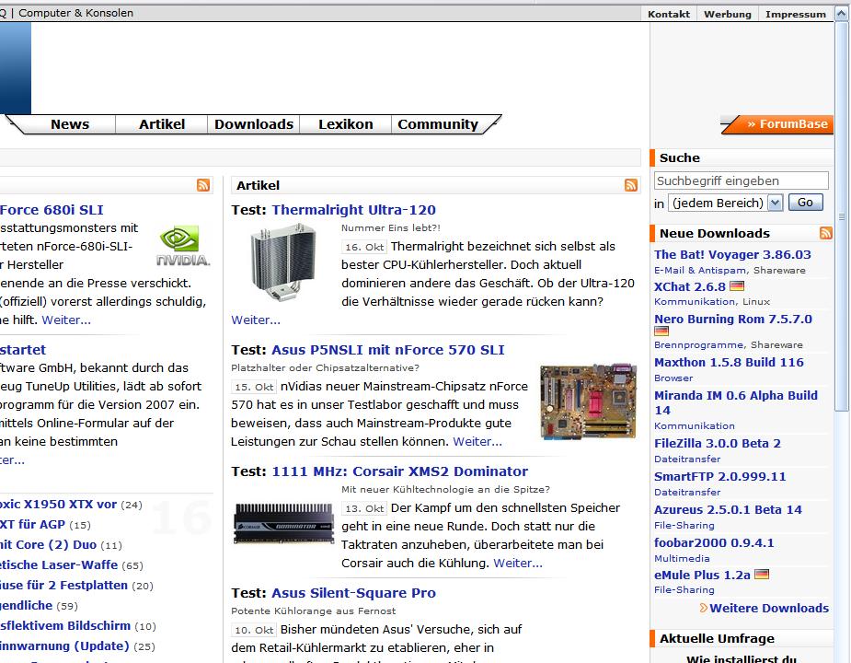Viewport: 851px width, 663px height.
Task: Open The Bat! Voyager 3.86.03 download
Action: click(x=732, y=254)
